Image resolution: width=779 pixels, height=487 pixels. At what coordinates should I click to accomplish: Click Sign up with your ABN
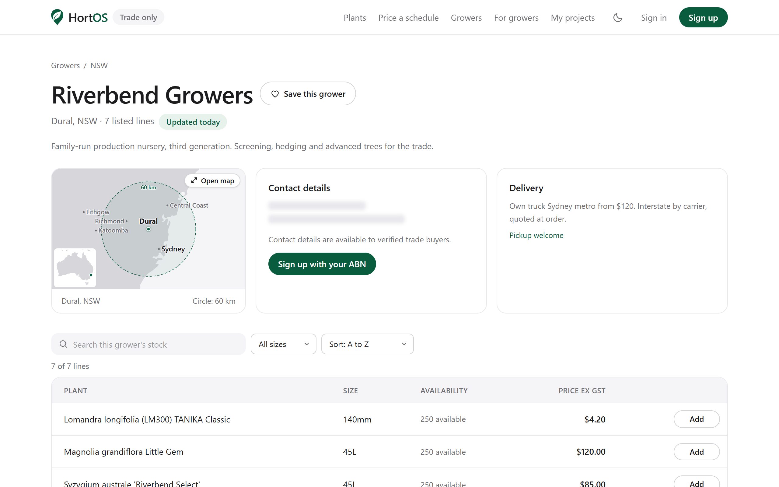pyautogui.click(x=322, y=264)
